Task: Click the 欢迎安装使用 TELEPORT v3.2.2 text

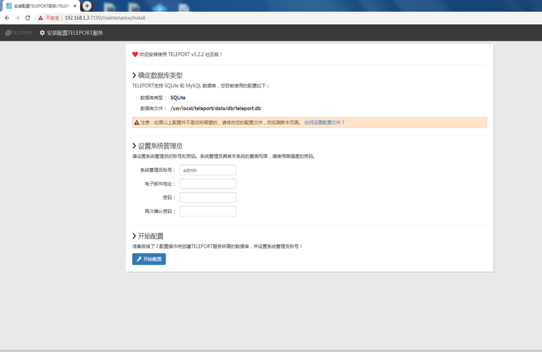Action: coord(181,55)
